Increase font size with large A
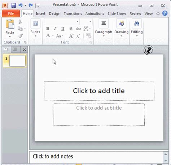The image size is (171, 165). [71, 36]
